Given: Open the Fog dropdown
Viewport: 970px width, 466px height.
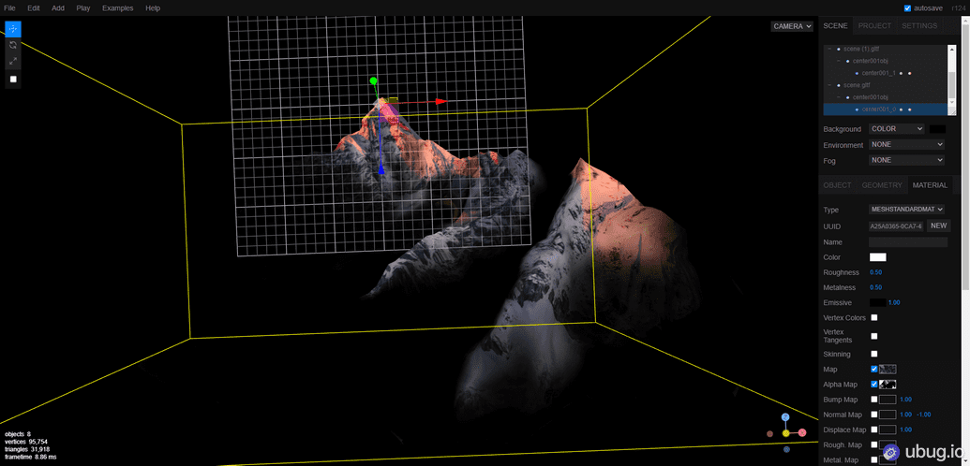Looking at the screenshot, I should 907,160.
